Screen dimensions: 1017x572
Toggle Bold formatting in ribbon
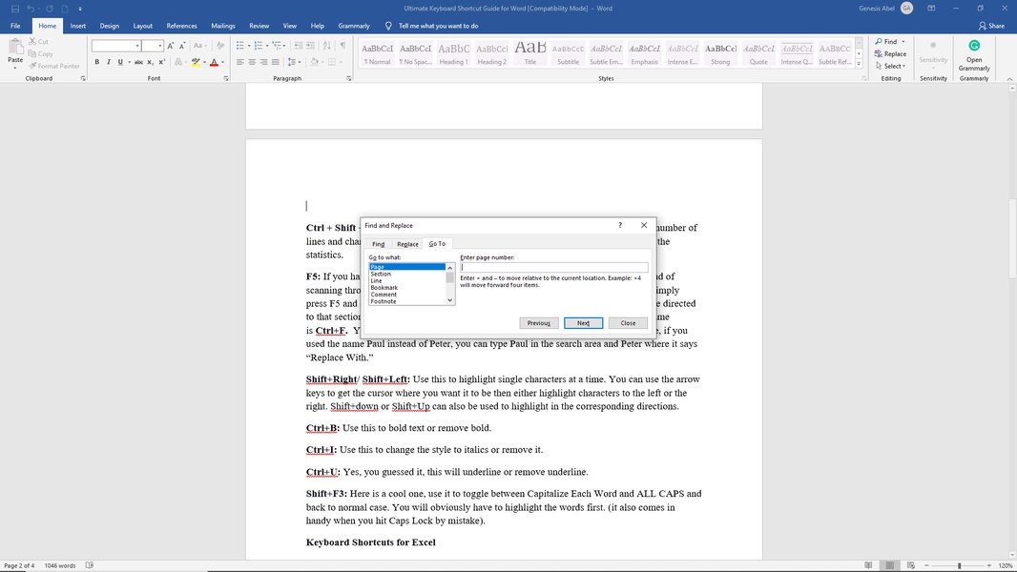click(x=96, y=62)
